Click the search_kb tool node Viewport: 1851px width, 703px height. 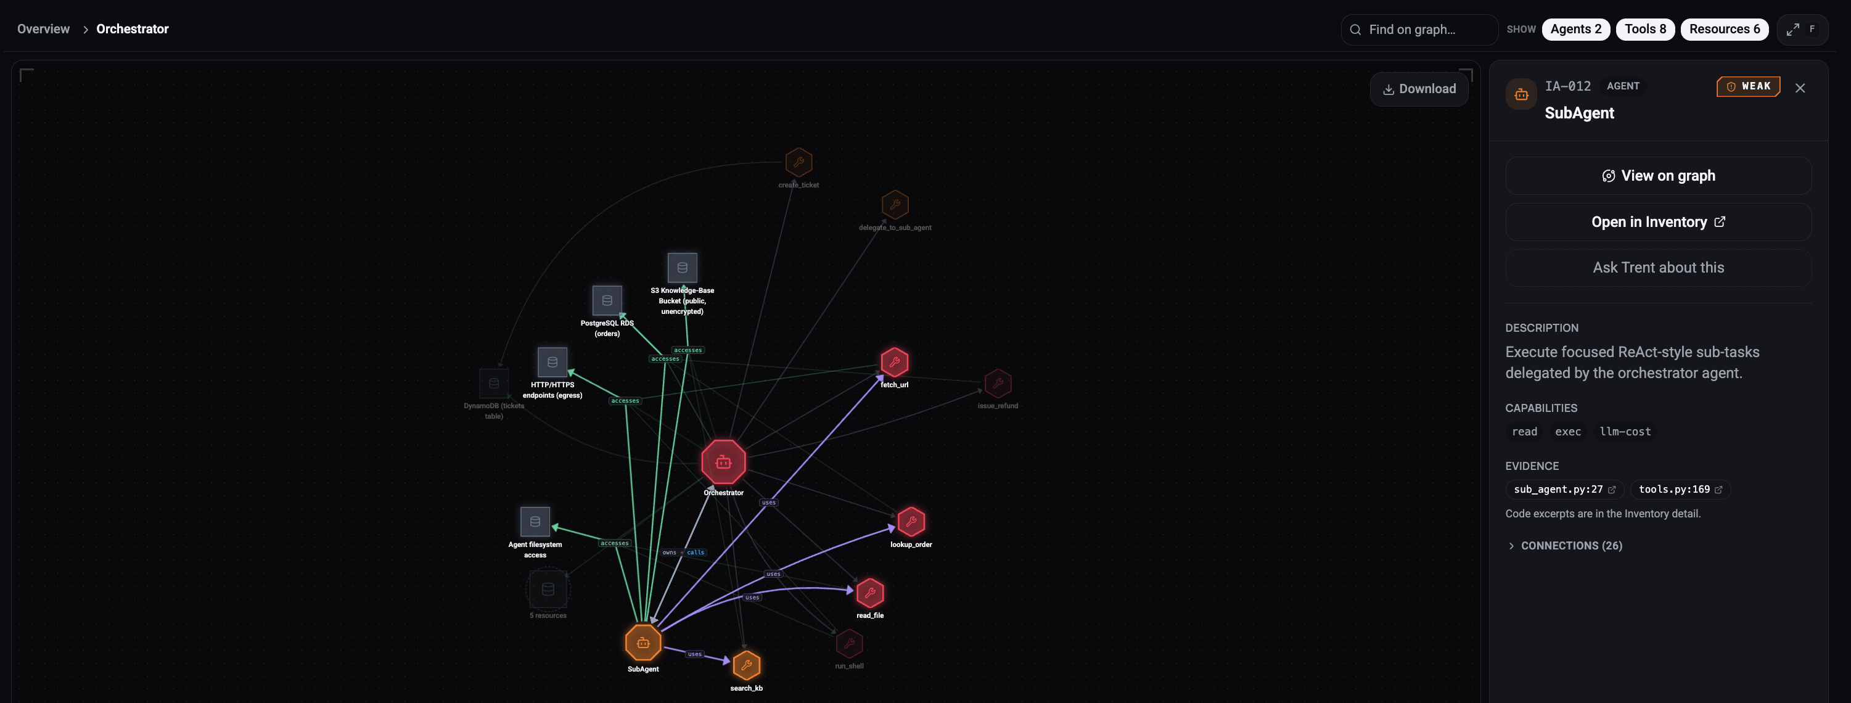(x=746, y=665)
